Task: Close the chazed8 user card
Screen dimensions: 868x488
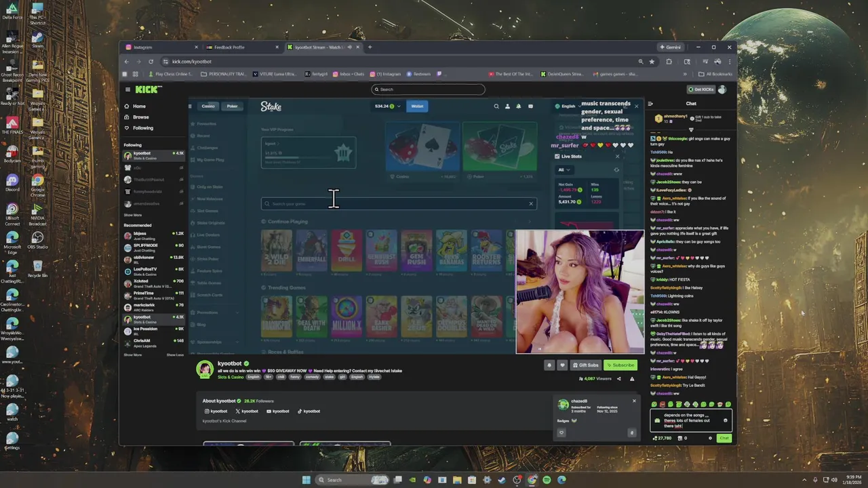Action: (634, 401)
